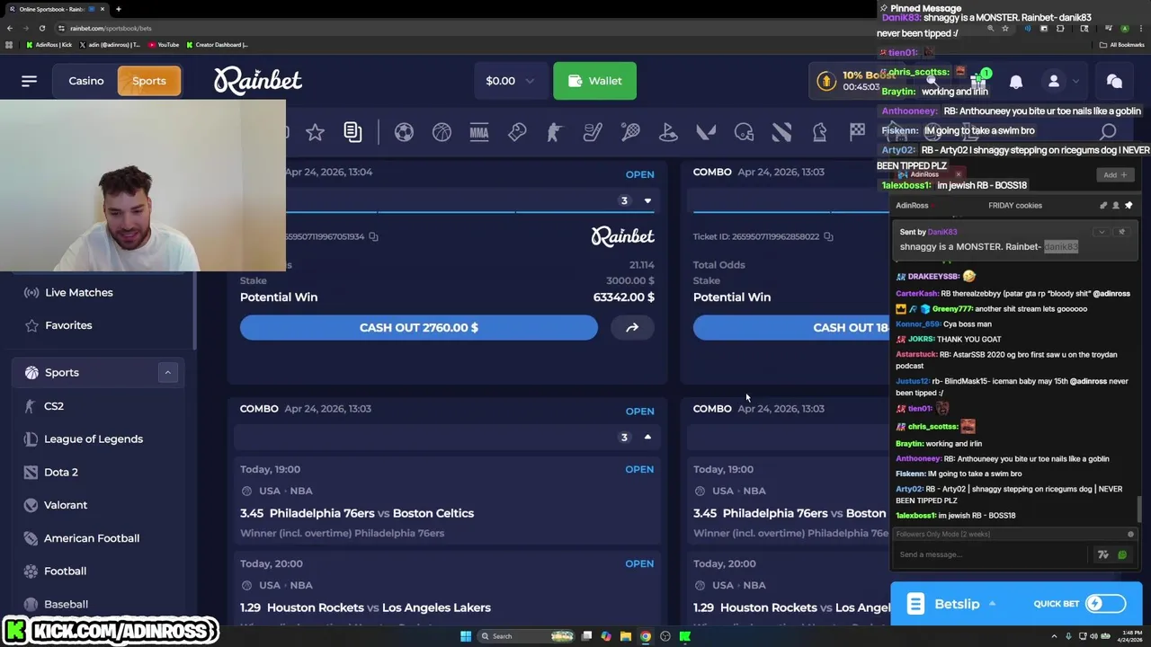Select the MMA sport icon
Viewport: 1151px width, 647px height.
(479, 133)
